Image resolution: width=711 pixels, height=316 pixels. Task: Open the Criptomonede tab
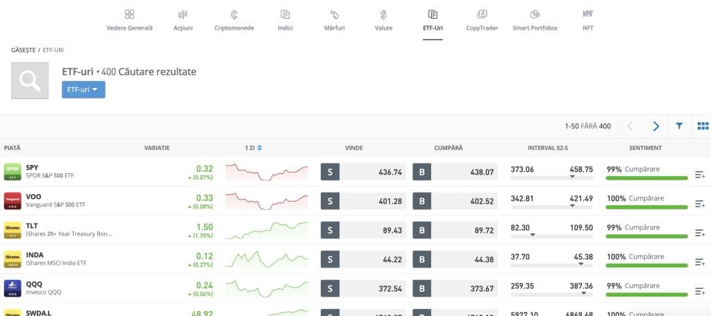pos(234,21)
